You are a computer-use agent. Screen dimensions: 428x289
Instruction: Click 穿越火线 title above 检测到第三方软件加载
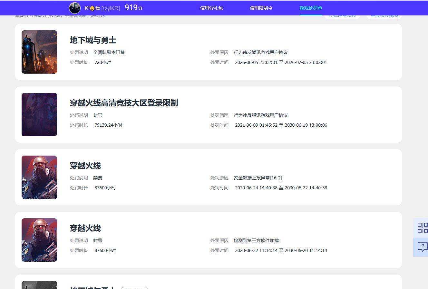[85, 228]
